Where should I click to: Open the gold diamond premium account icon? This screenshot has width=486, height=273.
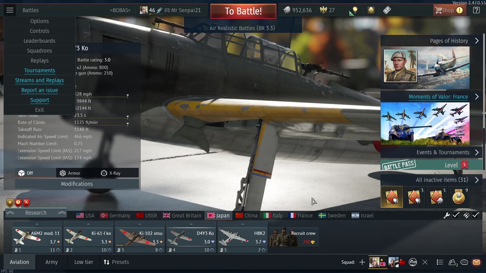[x=371, y=10]
